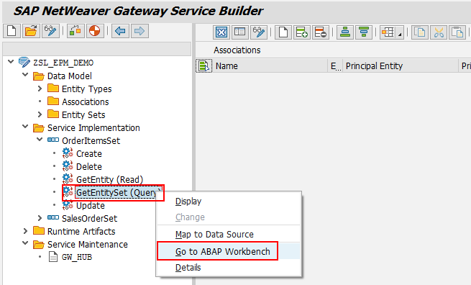Collapse the OrderItemsSet node
The image size is (471, 285).
tap(40, 140)
